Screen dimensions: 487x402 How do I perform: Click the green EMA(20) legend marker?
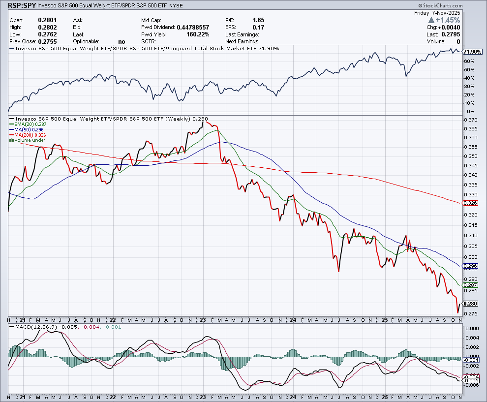click(11, 124)
